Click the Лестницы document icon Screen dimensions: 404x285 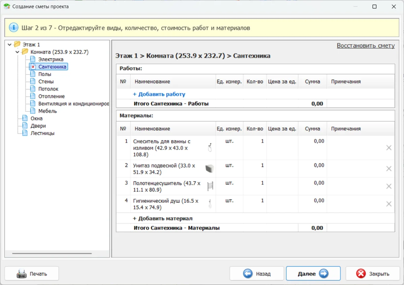pos(25,133)
